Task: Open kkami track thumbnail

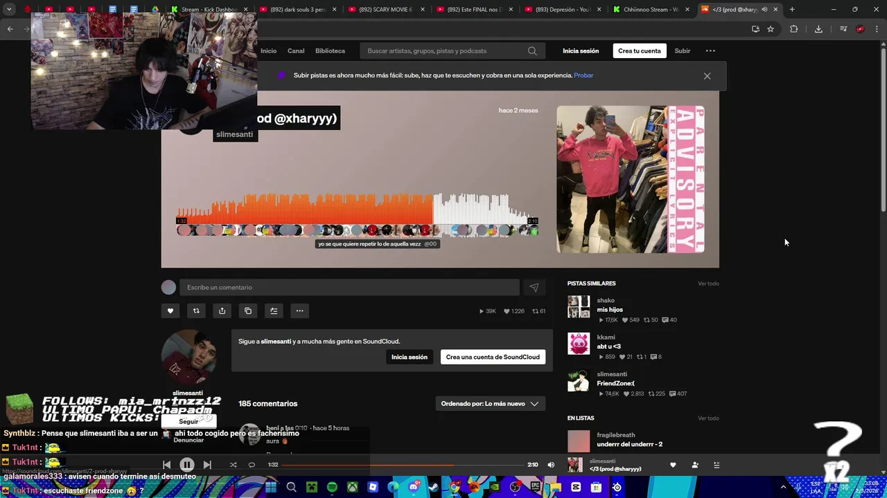Action: click(x=579, y=344)
